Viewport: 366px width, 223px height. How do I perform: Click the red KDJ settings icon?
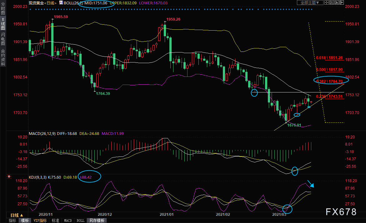tap(9, 176)
